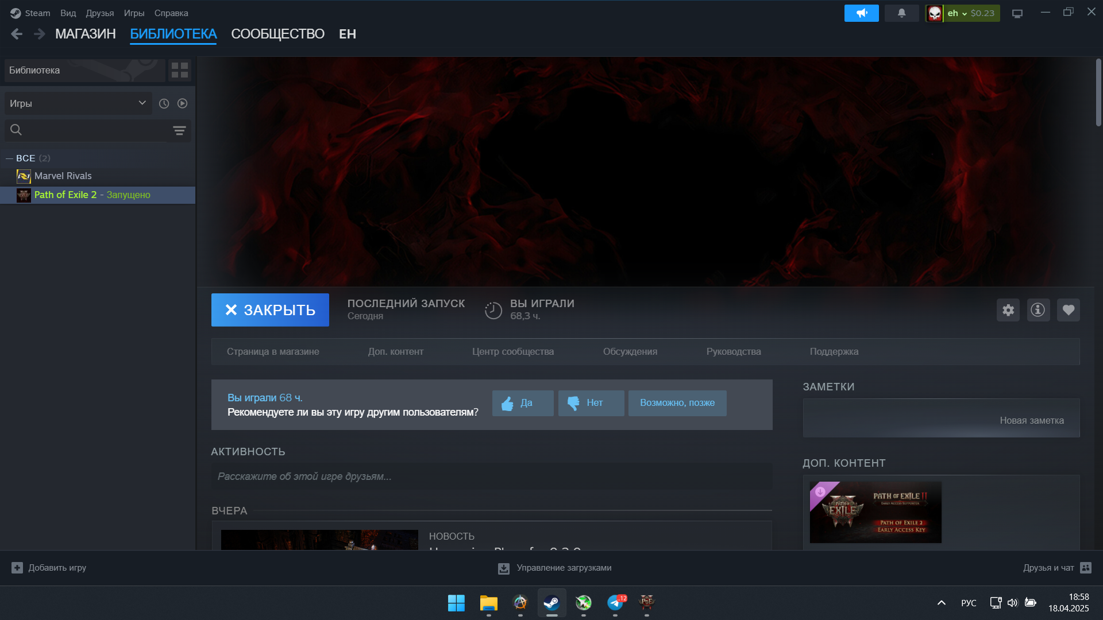Open File Explorer from taskbar
The height and width of the screenshot is (620, 1103).
488,603
